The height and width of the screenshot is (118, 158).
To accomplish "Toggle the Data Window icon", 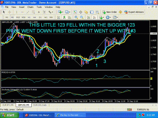I will click(x=81, y=12).
